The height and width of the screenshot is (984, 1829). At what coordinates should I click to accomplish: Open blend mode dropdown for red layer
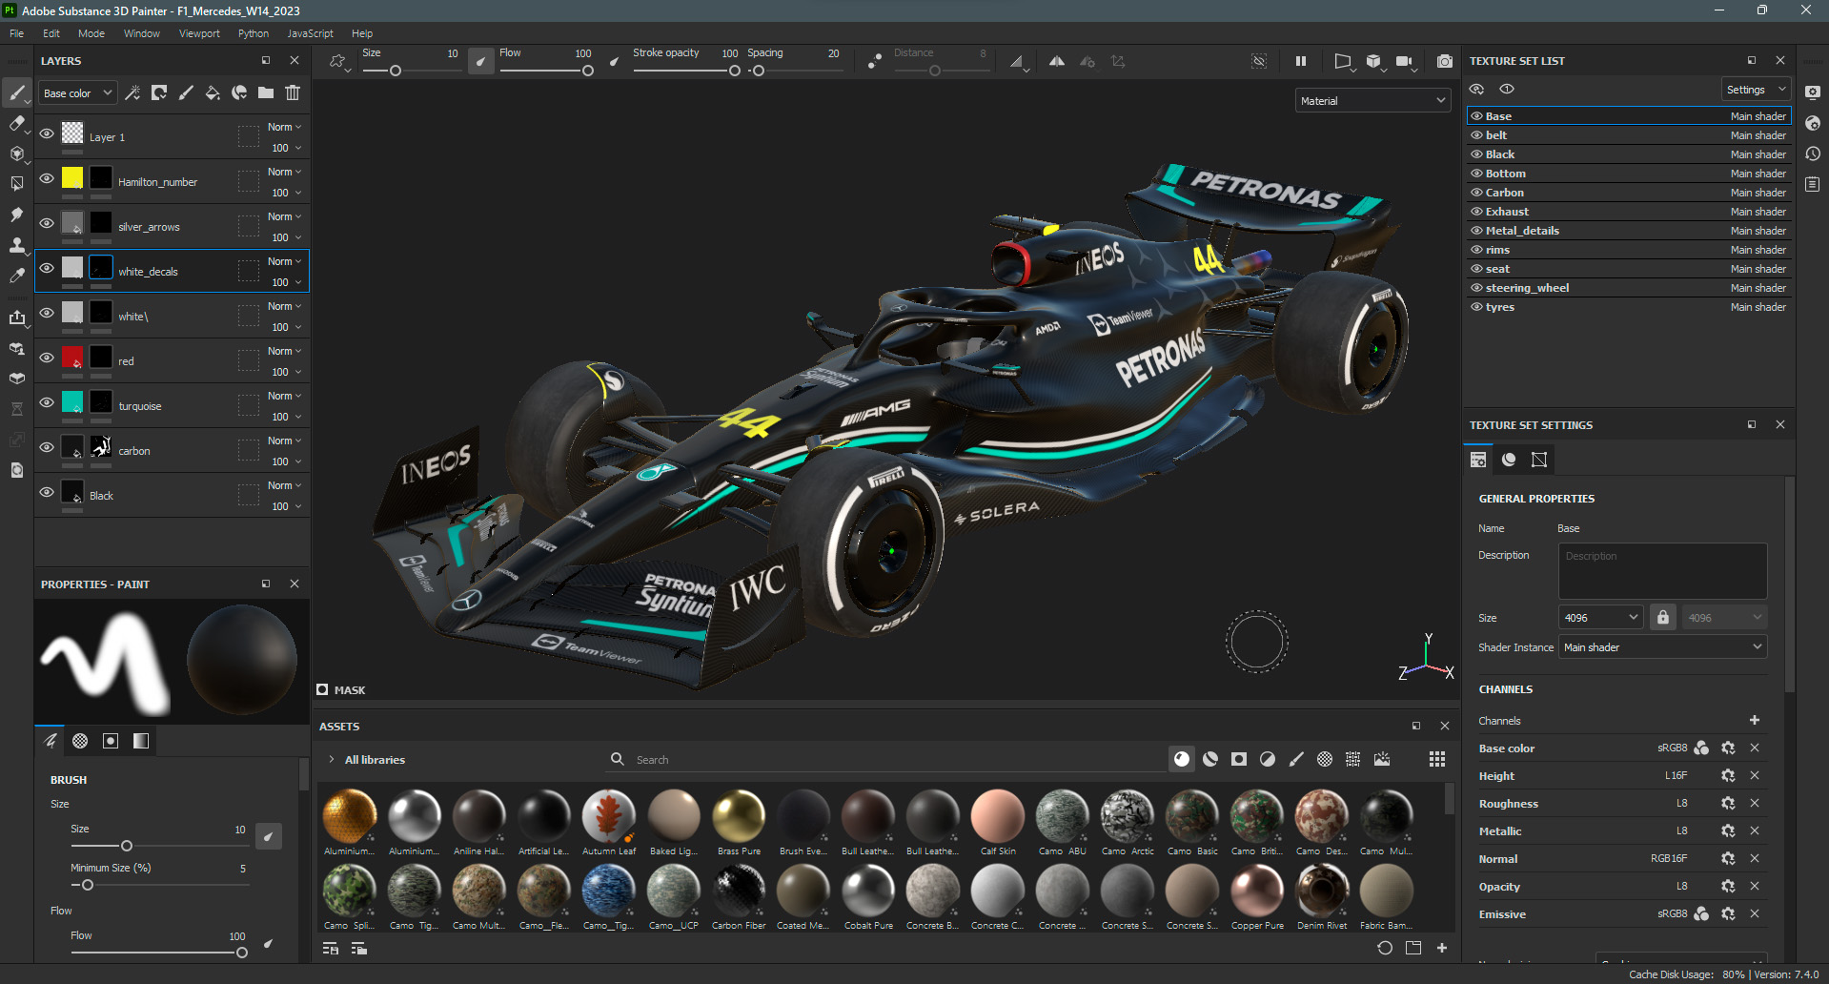[284, 351]
